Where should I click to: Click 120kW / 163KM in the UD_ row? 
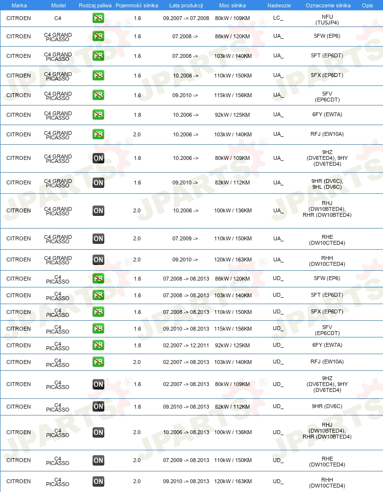pos(233,481)
